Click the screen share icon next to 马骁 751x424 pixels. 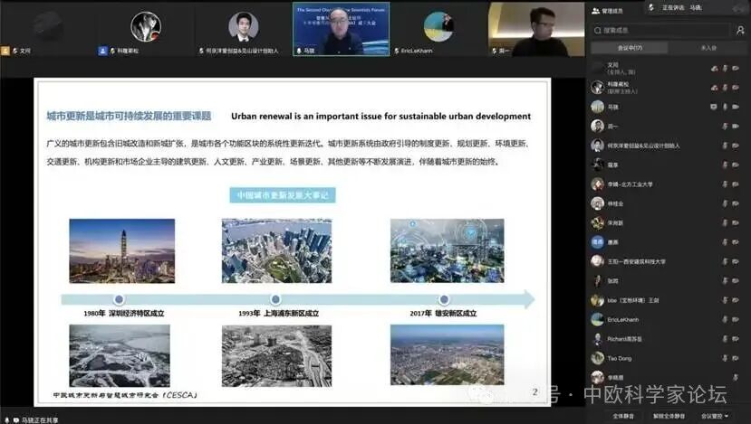(x=713, y=107)
